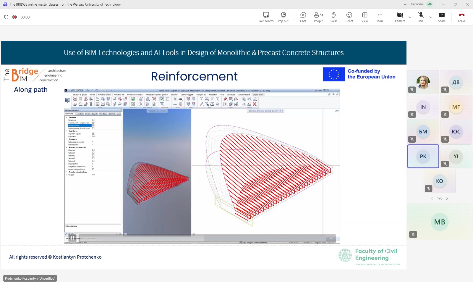Raise your hand in the meeting
The width and height of the screenshot is (473, 282).
tap(334, 17)
